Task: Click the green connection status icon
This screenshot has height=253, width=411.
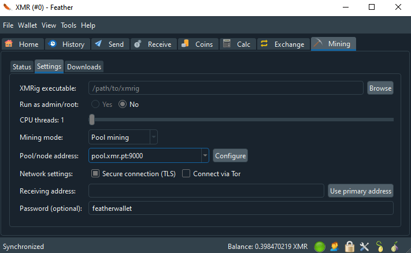Action: 320,247
